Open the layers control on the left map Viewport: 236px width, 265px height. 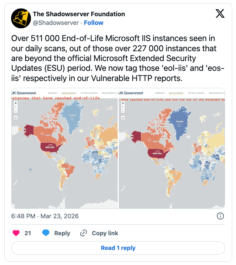[16, 117]
